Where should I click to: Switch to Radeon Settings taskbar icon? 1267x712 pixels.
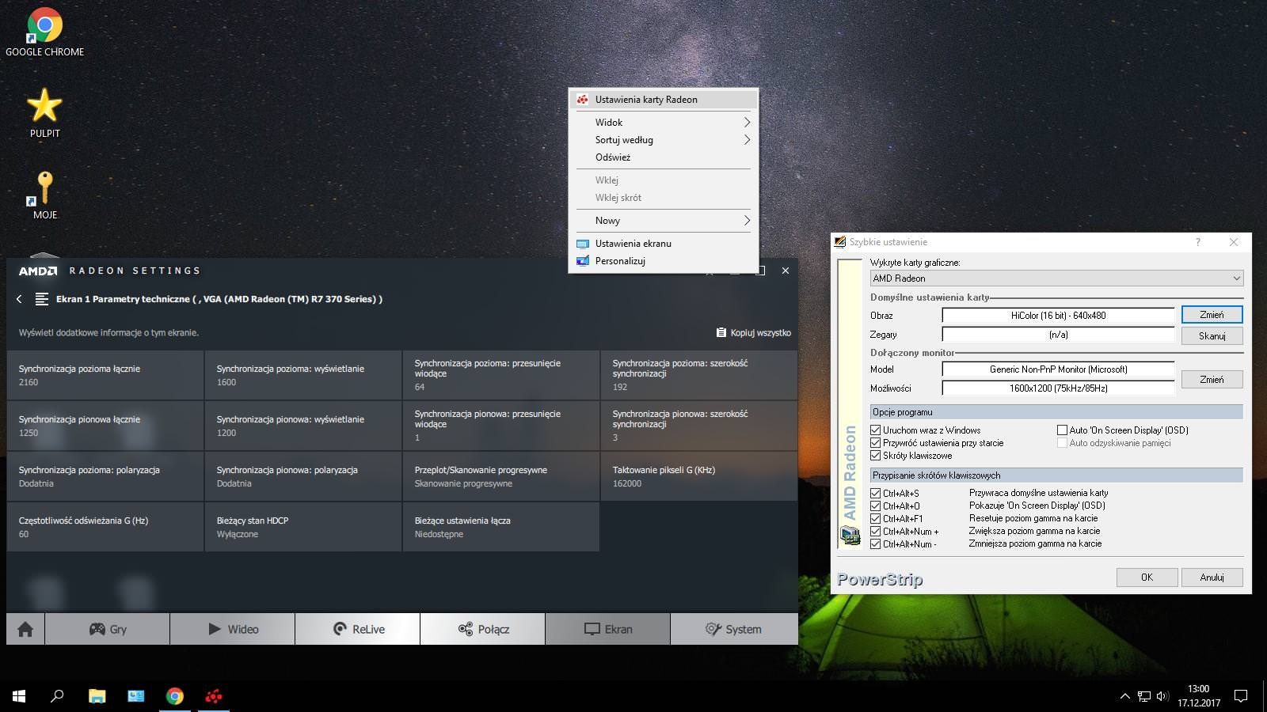pos(214,696)
